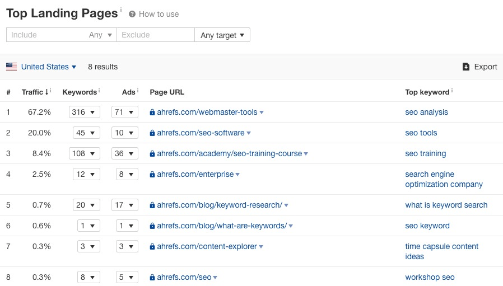Expand the 12 keywords dropdown

(86, 174)
